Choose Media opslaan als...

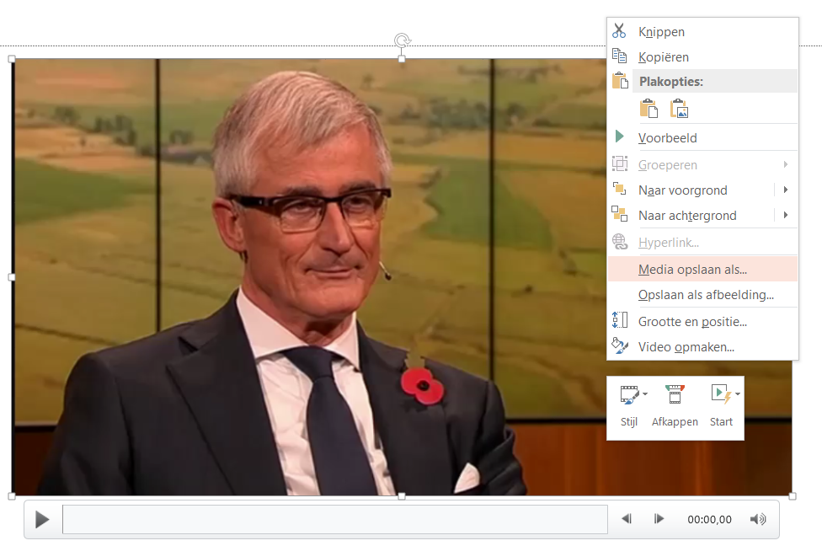(702, 269)
